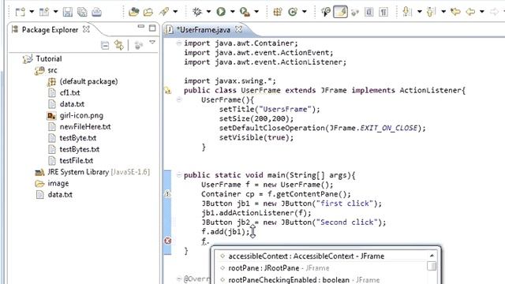Open the New dropdown arrow next to New icon
This screenshot has height=284, width=505.
pos(32,12)
